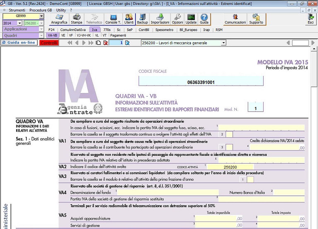
Task: Open the Utenti users icon
Action: coord(129,19)
